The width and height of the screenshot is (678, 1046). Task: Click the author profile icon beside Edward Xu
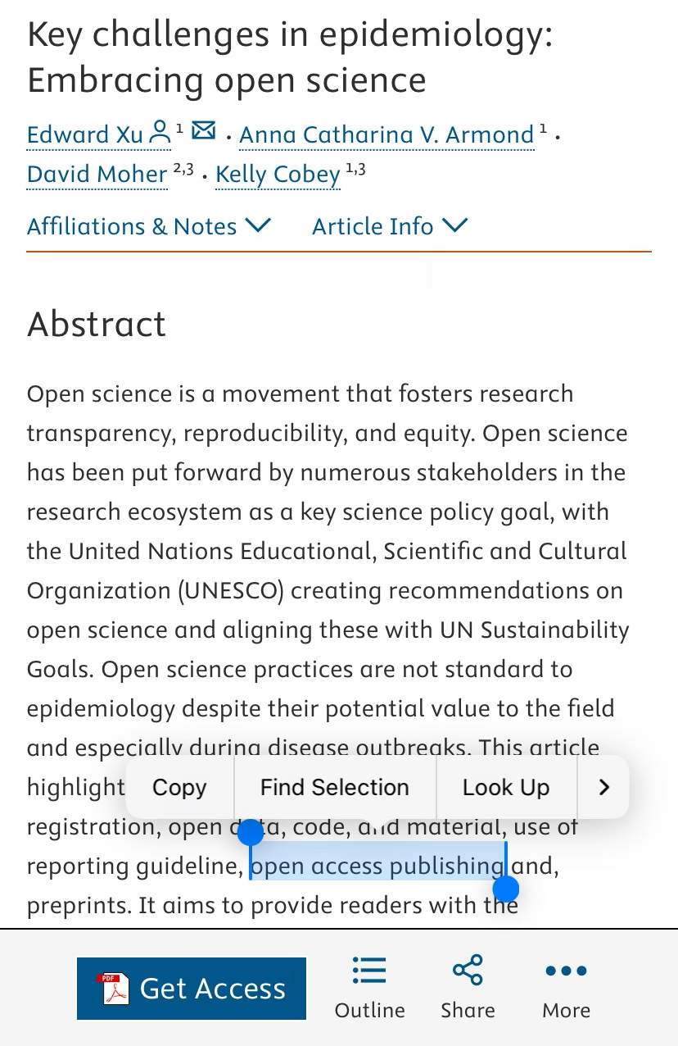click(160, 132)
